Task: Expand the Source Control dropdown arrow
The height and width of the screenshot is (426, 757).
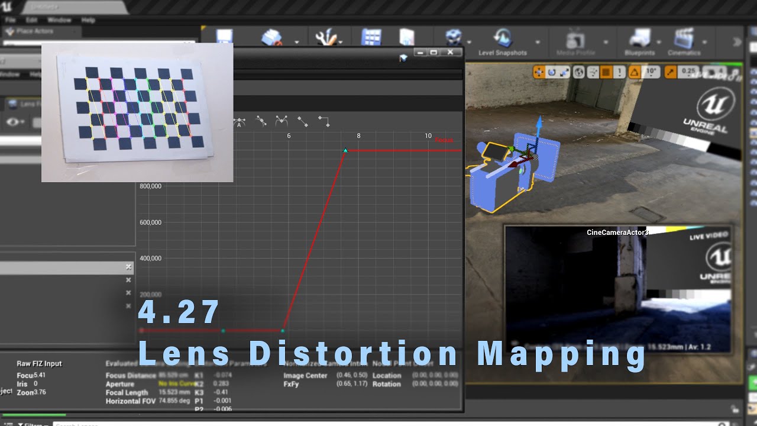Action: click(297, 43)
